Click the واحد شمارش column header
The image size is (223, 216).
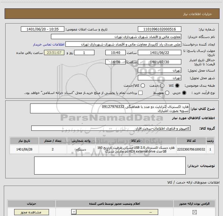click(81, 141)
